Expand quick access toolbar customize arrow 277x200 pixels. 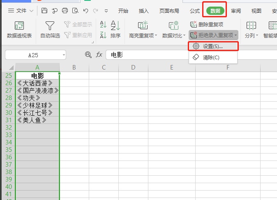pyautogui.click(x=106, y=11)
